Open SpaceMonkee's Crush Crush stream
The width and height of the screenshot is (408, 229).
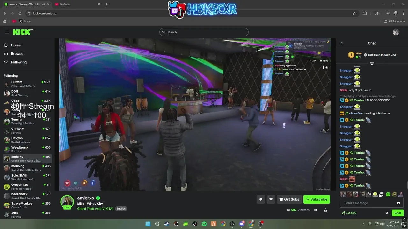(27, 205)
